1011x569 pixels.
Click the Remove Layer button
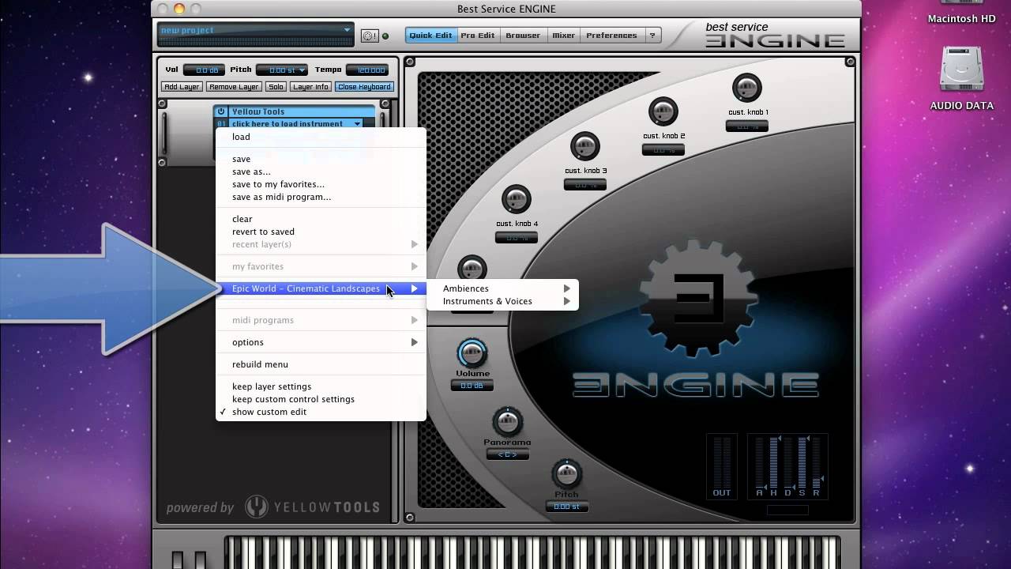pos(234,87)
